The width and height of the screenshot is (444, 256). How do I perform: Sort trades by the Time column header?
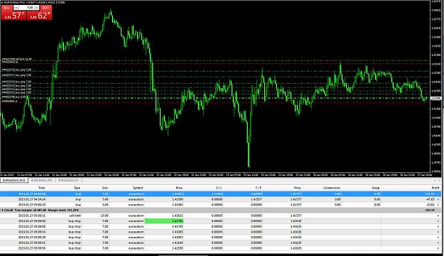pyautogui.click(x=42, y=188)
